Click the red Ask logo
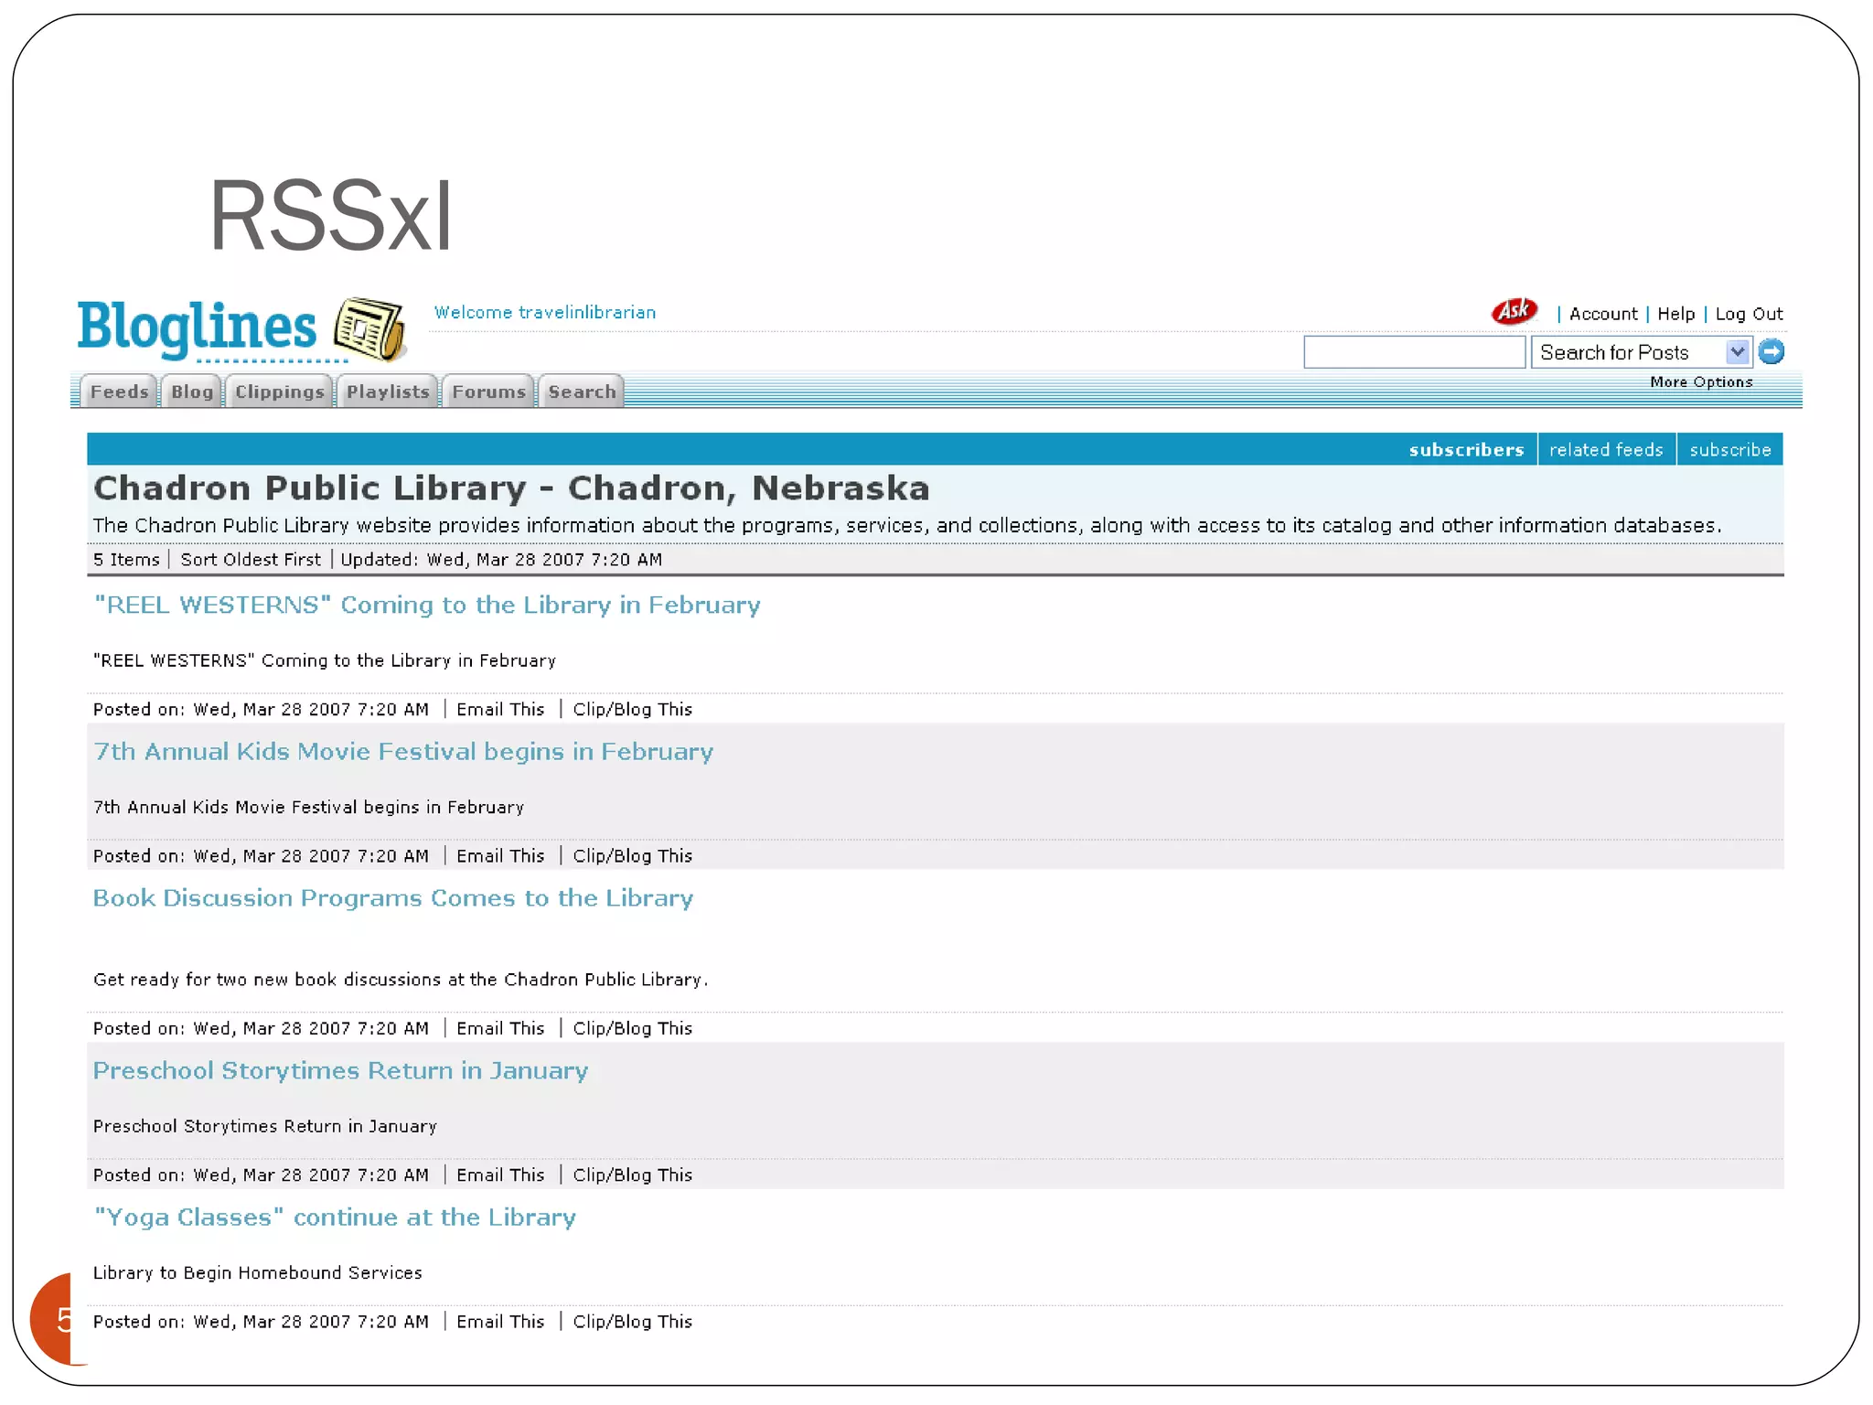1873x1405 pixels. [x=1514, y=312]
